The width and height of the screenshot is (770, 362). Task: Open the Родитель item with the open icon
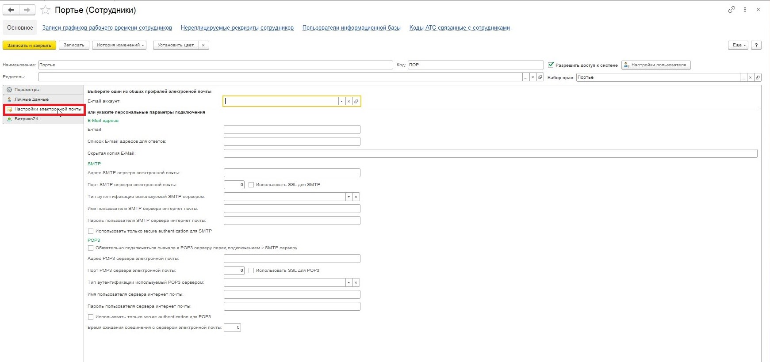pyautogui.click(x=540, y=77)
